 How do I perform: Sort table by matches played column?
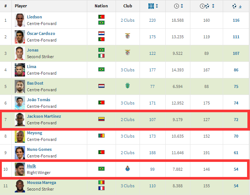pos(153,6)
